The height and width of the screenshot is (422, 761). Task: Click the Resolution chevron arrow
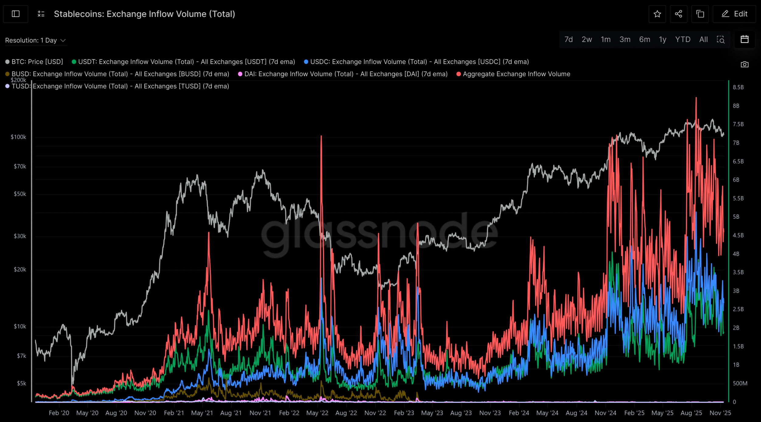tap(63, 40)
